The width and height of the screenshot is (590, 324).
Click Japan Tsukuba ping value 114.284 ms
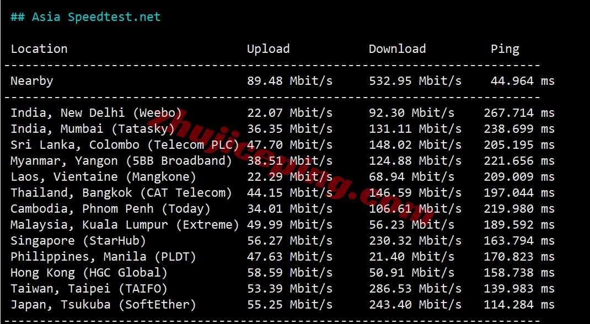click(x=519, y=305)
